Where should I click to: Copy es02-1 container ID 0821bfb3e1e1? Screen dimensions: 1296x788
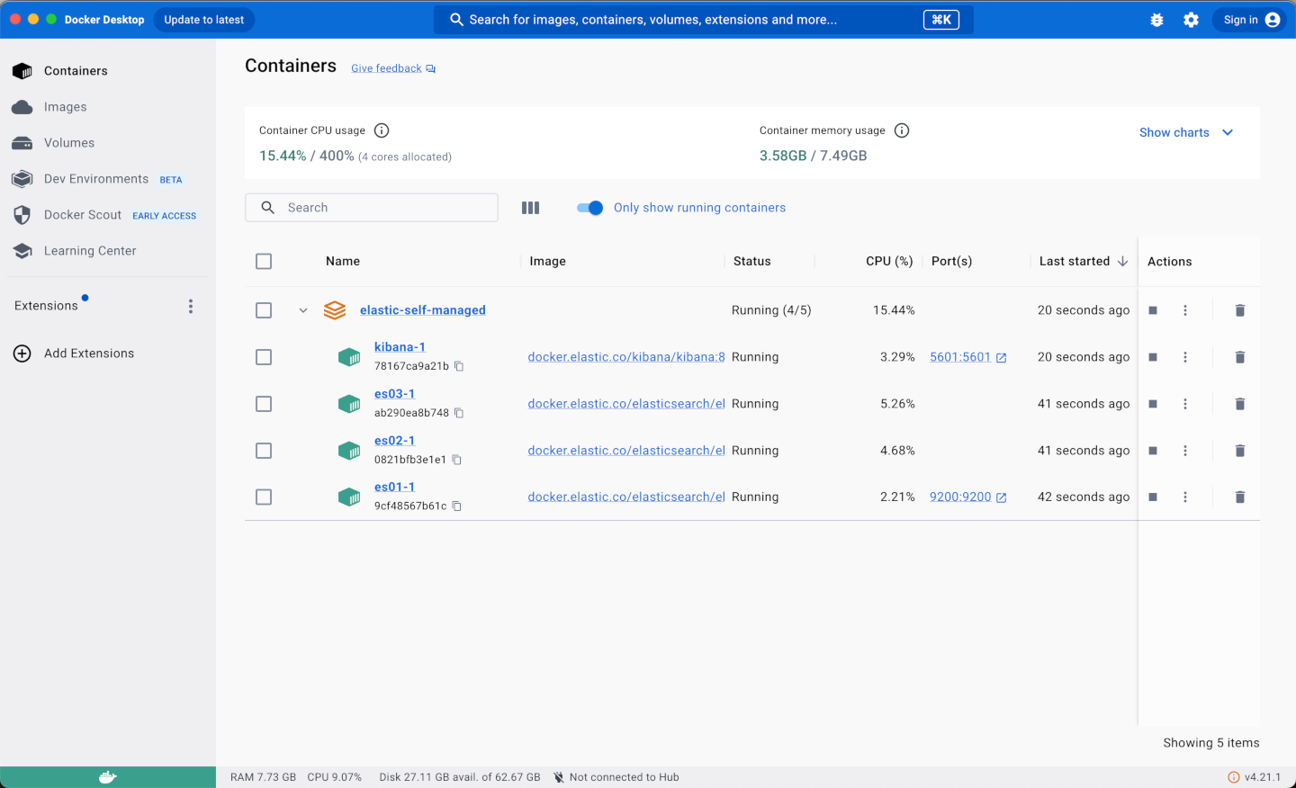click(x=456, y=460)
